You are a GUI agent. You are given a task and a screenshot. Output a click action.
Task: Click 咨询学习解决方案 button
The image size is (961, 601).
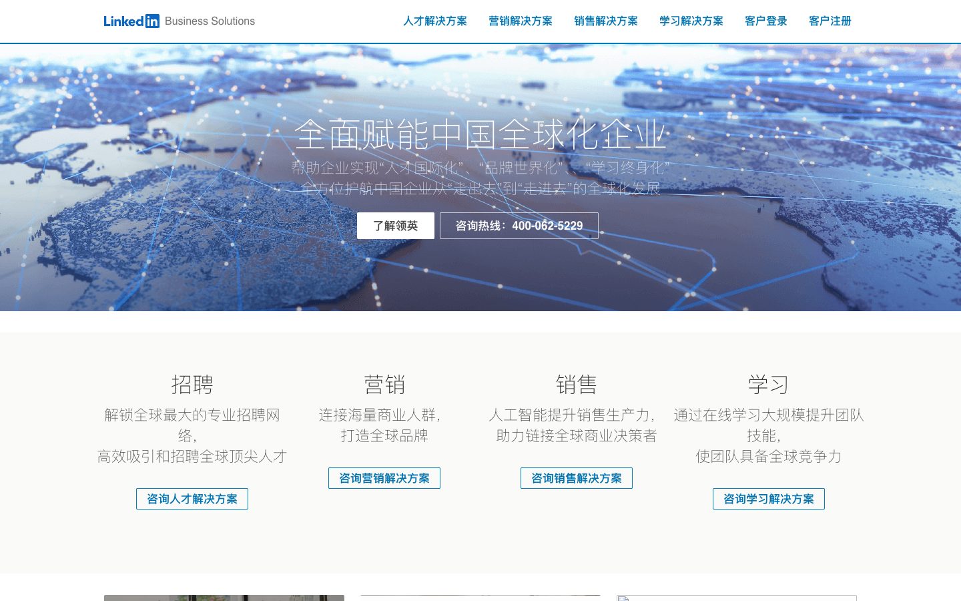pyautogui.click(x=769, y=499)
